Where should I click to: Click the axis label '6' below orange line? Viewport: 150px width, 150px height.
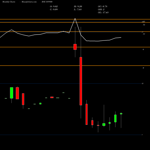(x=143, y=49)
